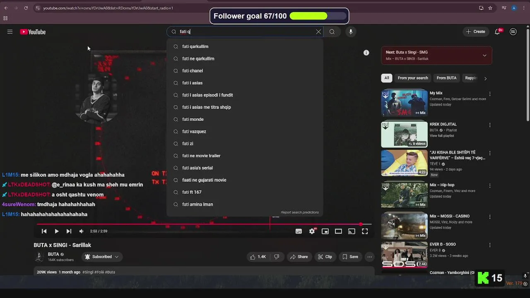Skip to the previous video
Image resolution: width=530 pixels, height=298 pixels.
tap(44, 231)
